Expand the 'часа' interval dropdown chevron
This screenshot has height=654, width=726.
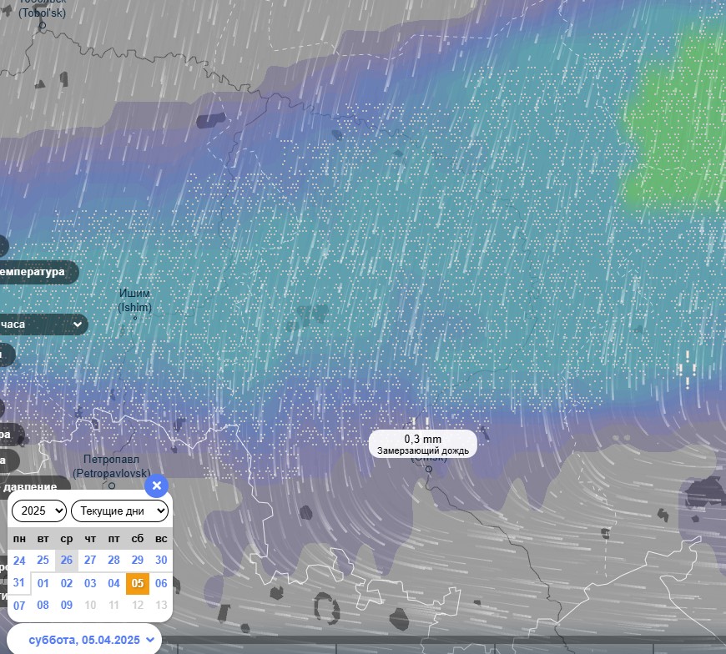78,324
